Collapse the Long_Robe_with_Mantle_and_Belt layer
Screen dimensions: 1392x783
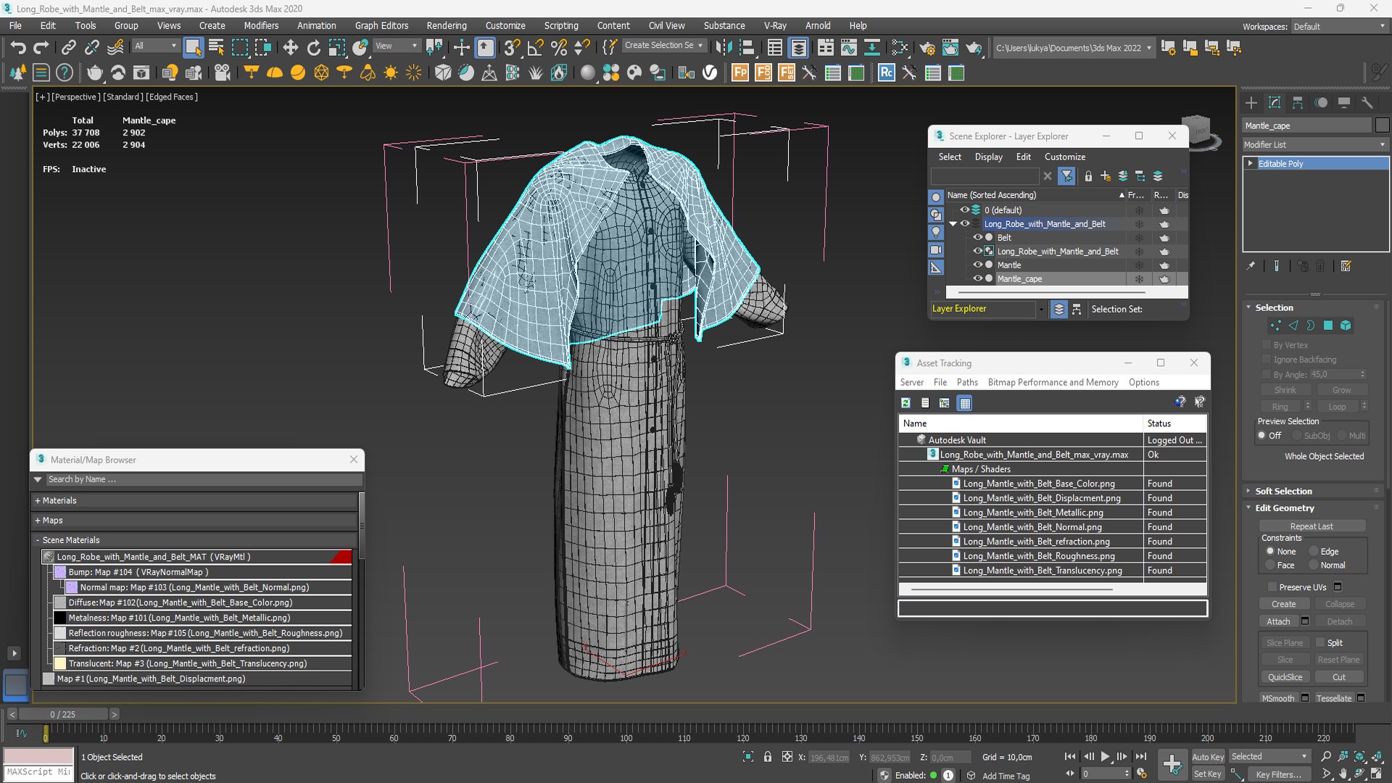[953, 224]
